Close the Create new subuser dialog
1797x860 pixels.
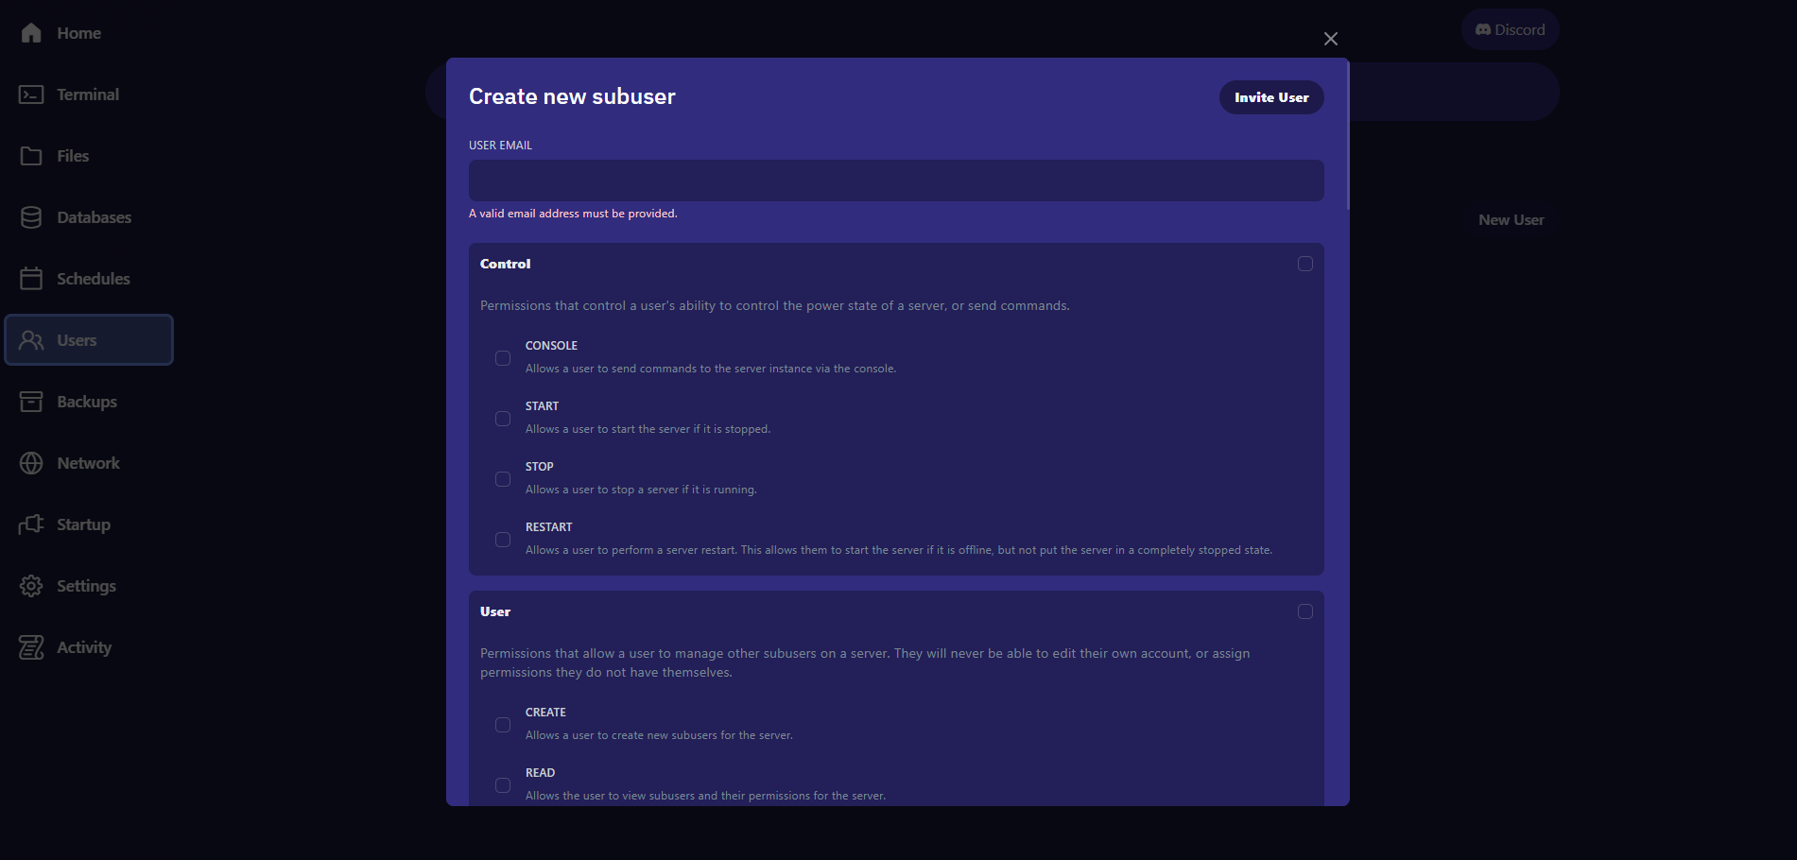tap(1331, 39)
